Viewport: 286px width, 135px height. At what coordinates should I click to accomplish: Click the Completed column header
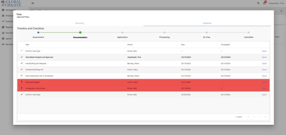(x=225, y=45)
